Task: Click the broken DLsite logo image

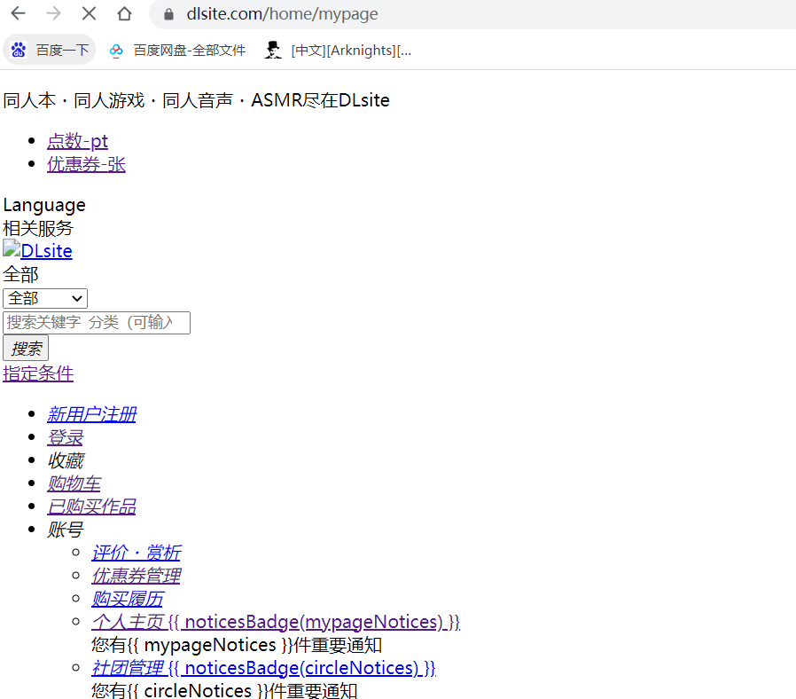Action: point(12,247)
